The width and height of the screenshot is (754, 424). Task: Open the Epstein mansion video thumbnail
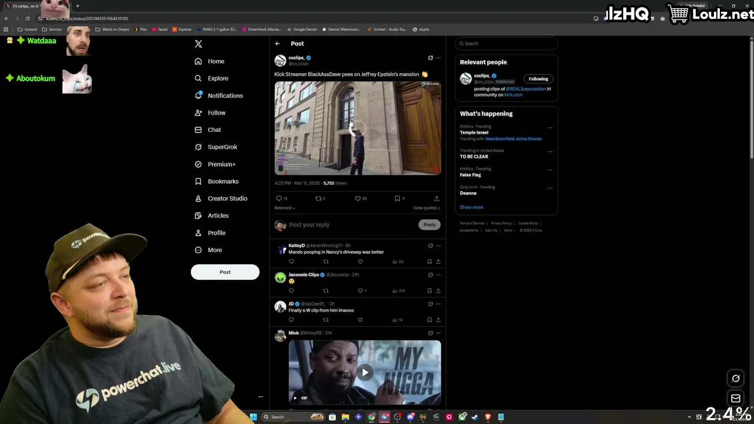point(358,128)
